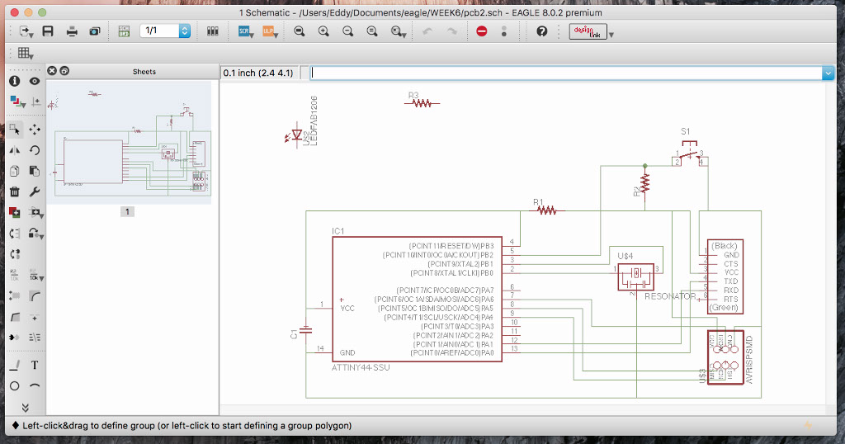
Task: Select the Text tool
Action: pyautogui.click(x=35, y=365)
